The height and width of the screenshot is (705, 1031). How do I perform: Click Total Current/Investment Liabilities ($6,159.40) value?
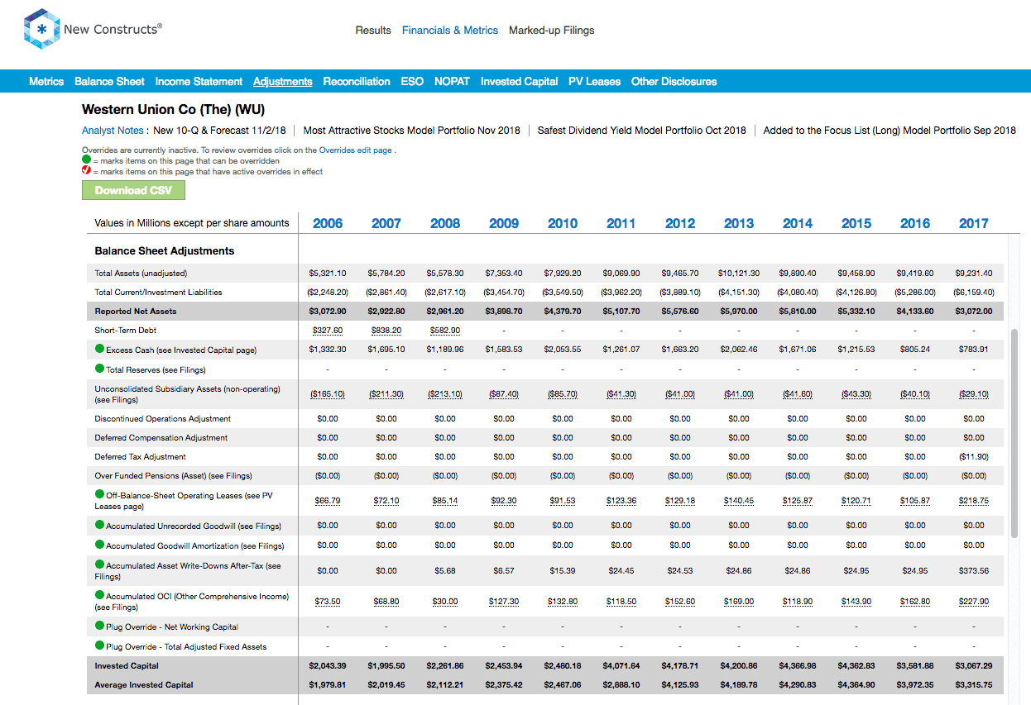pos(974,292)
